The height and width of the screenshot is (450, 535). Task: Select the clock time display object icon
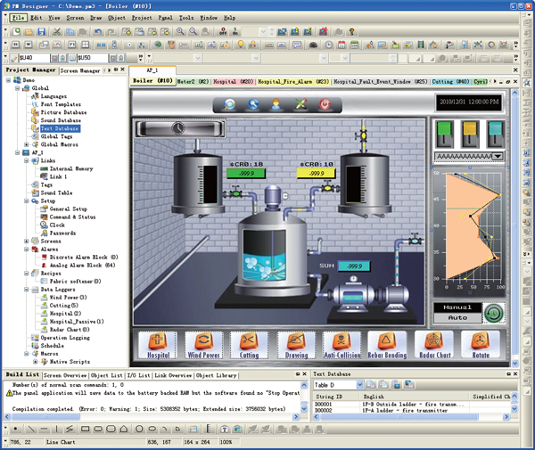(x=329, y=45)
